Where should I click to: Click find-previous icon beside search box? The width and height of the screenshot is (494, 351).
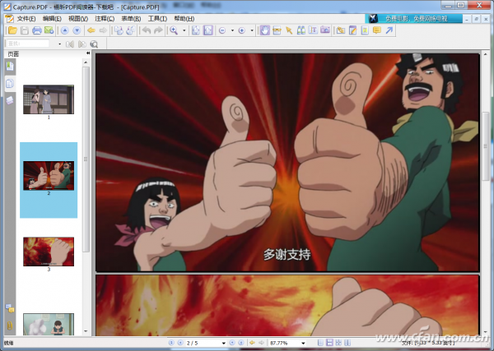point(70,44)
